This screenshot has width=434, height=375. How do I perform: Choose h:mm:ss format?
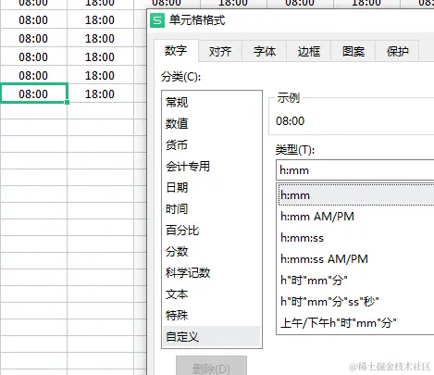(356, 238)
